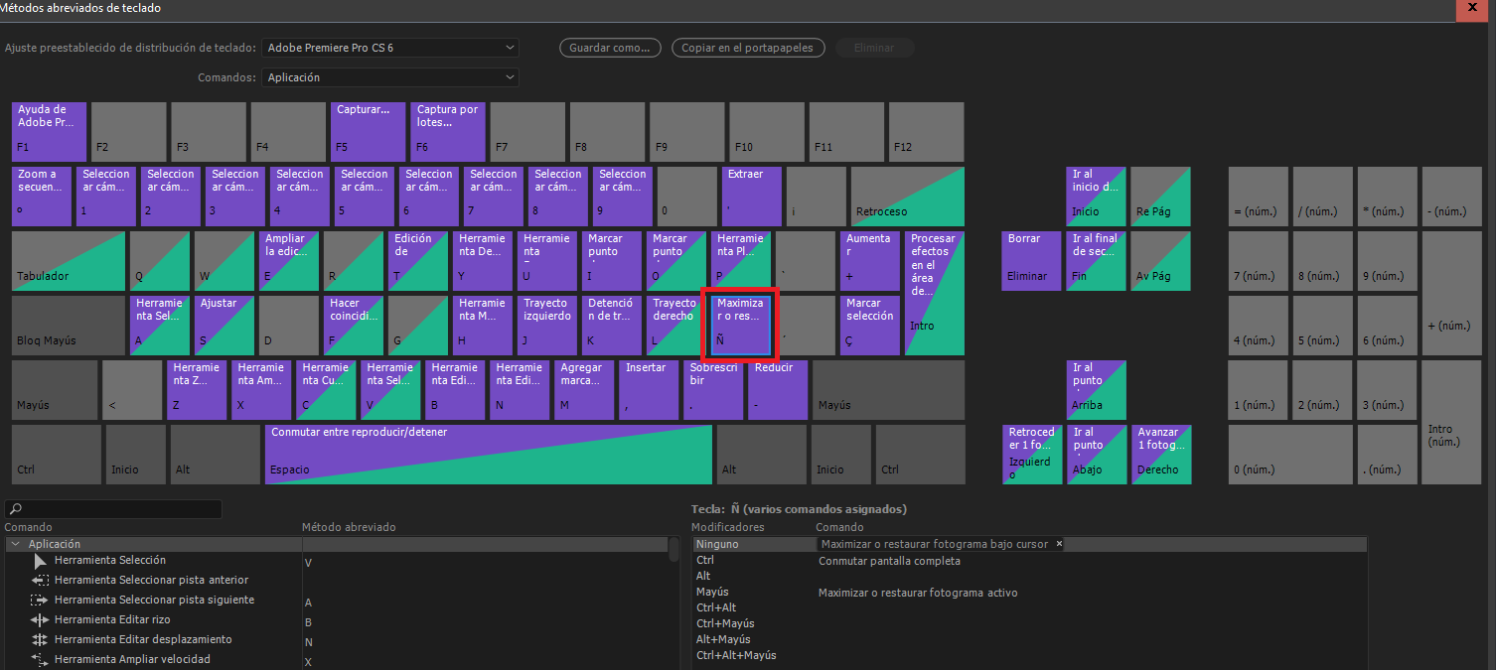This screenshot has width=1496, height=670.
Task: Select the Ninguno modifier row
Action: point(1029,544)
